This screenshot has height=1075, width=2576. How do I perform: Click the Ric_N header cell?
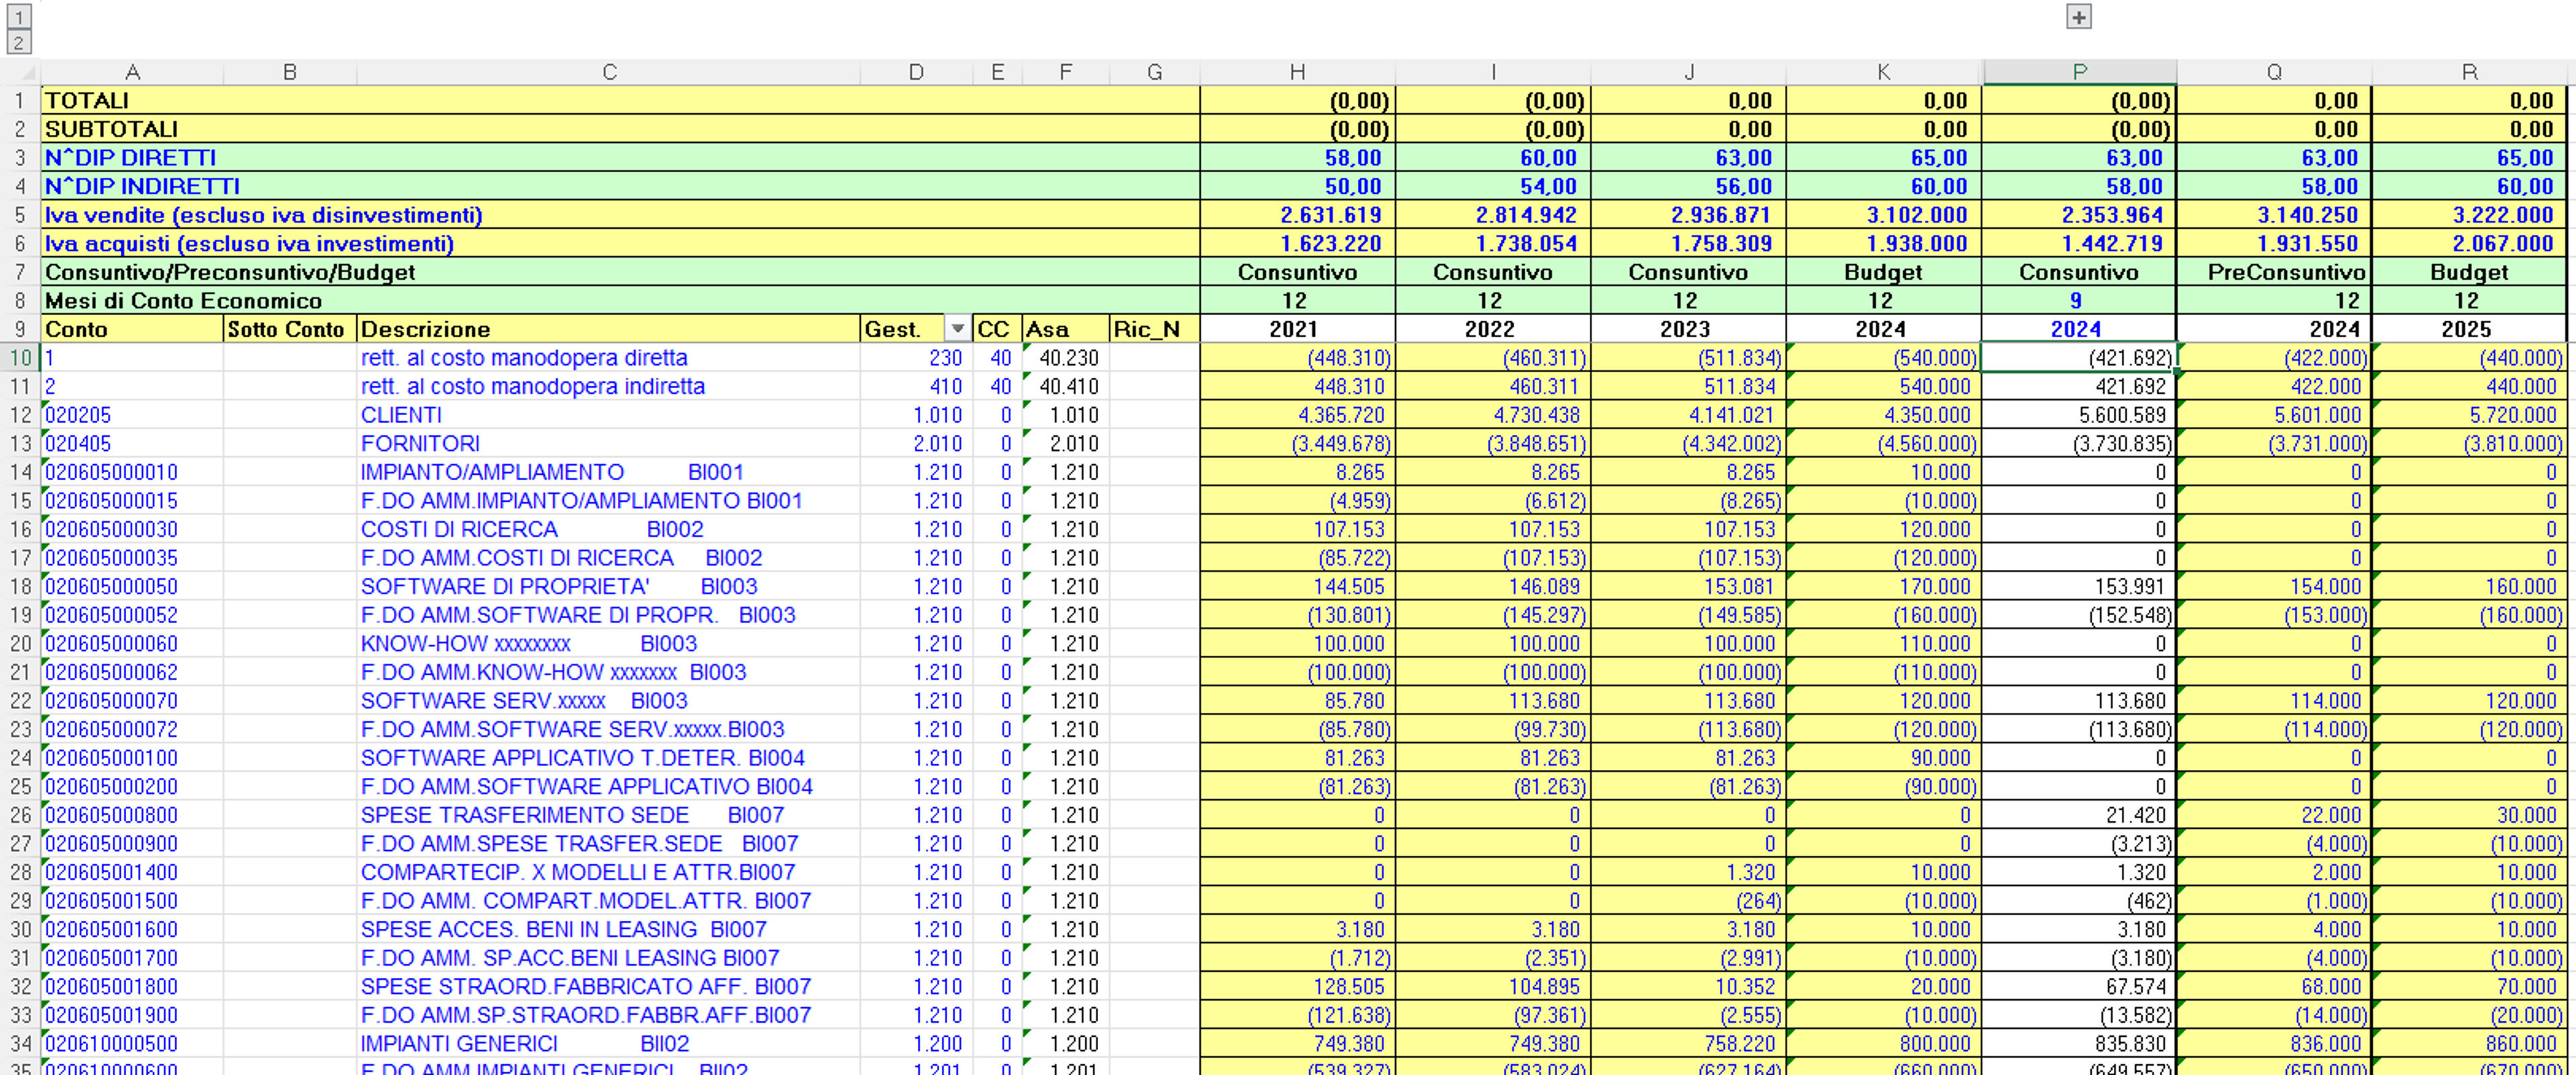[1155, 329]
